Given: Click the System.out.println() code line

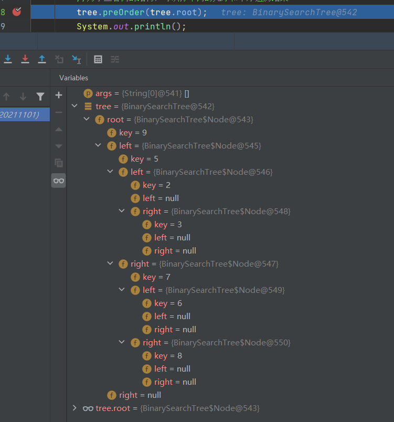Looking at the screenshot, I should coord(131,26).
